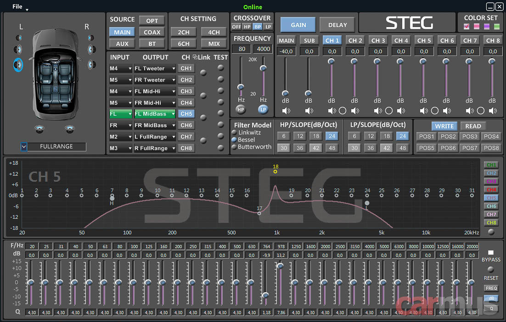Viewport: 506px width, 322px height.
Task: Select the left rear subwoofer icon below the car
Action: click(x=39, y=129)
